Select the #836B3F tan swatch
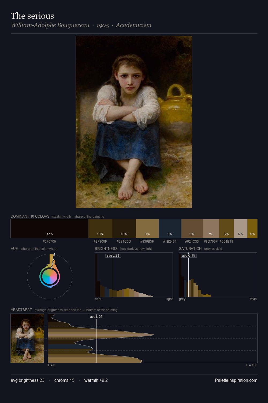268x403 pixels. pos(147,229)
